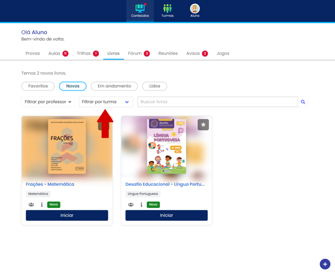335x274 pixels.
Task: Open Conteúdos in the top navigation
Action: click(140, 10)
